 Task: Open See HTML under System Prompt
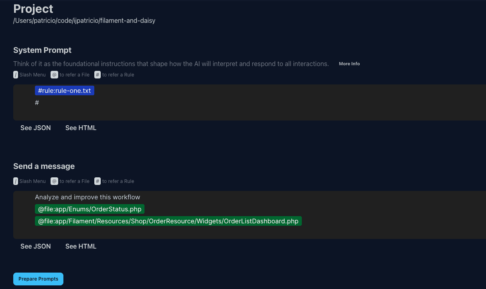pos(81,128)
